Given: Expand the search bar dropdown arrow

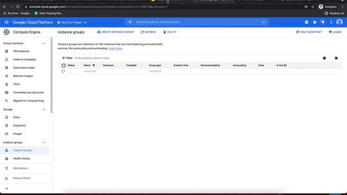Looking at the screenshot, I should coord(264,22).
